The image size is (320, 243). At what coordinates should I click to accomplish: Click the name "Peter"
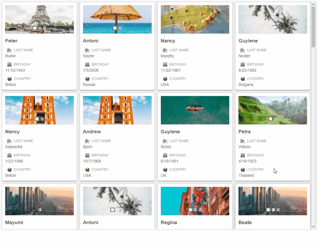tap(11, 41)
